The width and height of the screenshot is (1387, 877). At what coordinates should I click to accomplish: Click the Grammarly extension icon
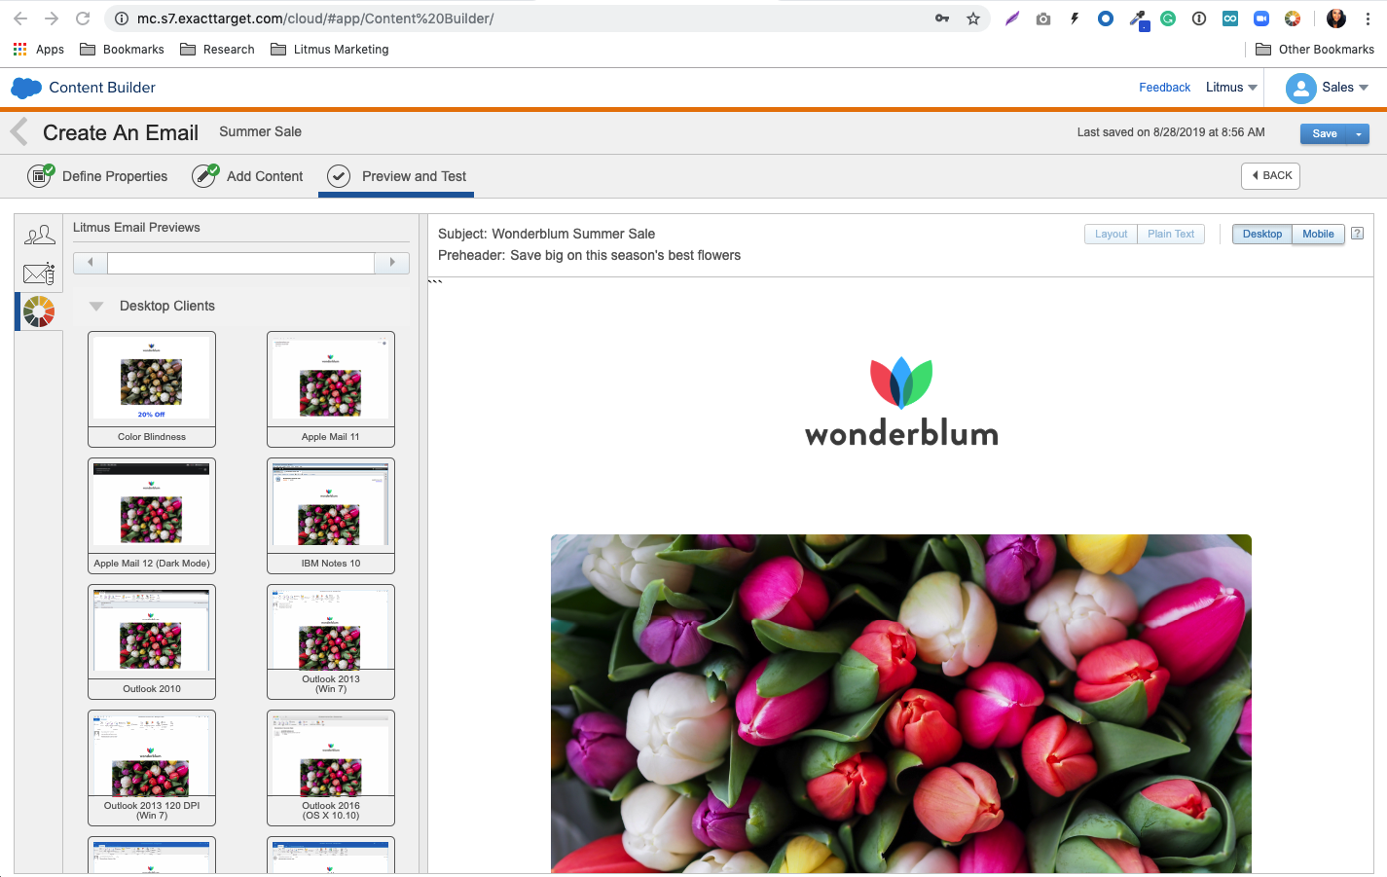pos(1168,18)
